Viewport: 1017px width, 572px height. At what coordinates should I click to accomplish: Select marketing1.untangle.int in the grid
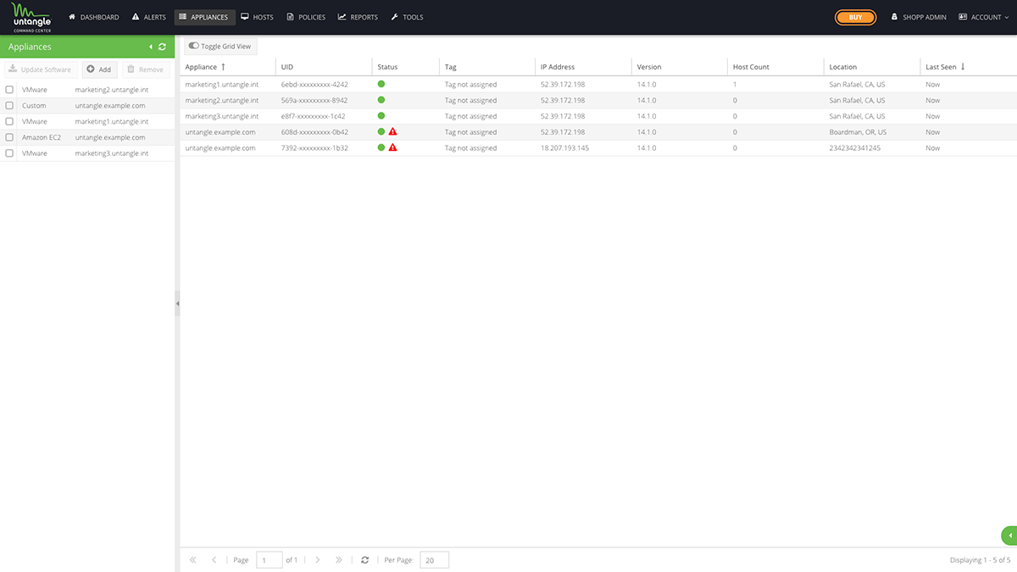click(x=222, y=85)
